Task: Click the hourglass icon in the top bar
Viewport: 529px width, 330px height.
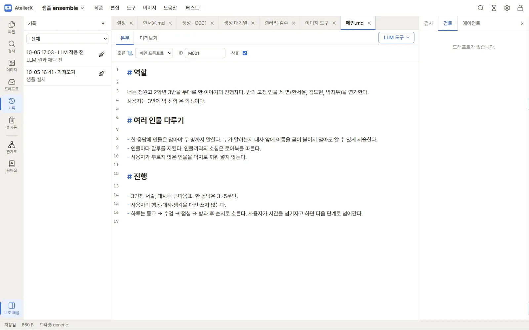Action: (494, 8)
